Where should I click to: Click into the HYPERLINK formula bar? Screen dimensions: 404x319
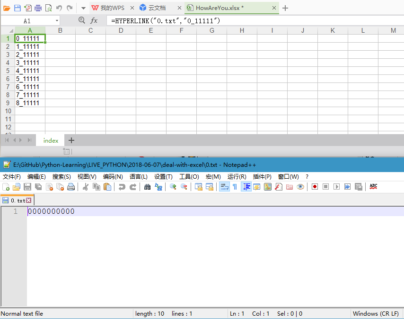tap(255, 21)
